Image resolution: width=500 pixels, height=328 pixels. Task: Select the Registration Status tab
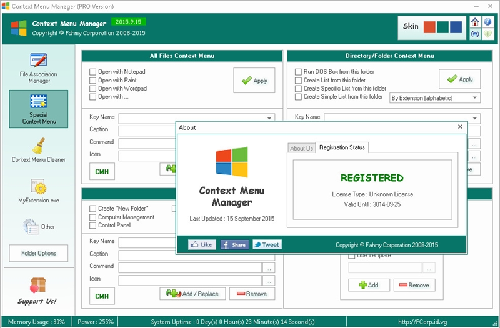coord(342,147)
